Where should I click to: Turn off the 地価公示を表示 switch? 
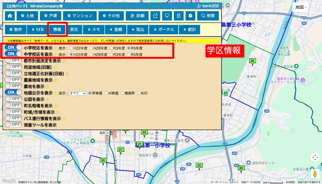(x=13, y=92)
